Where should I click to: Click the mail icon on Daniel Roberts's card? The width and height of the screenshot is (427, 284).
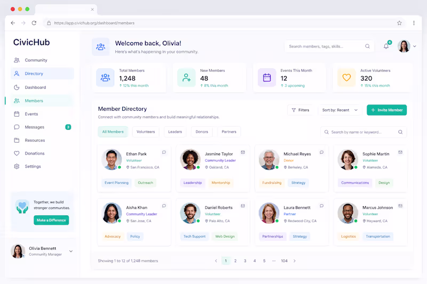pos(243,206)
